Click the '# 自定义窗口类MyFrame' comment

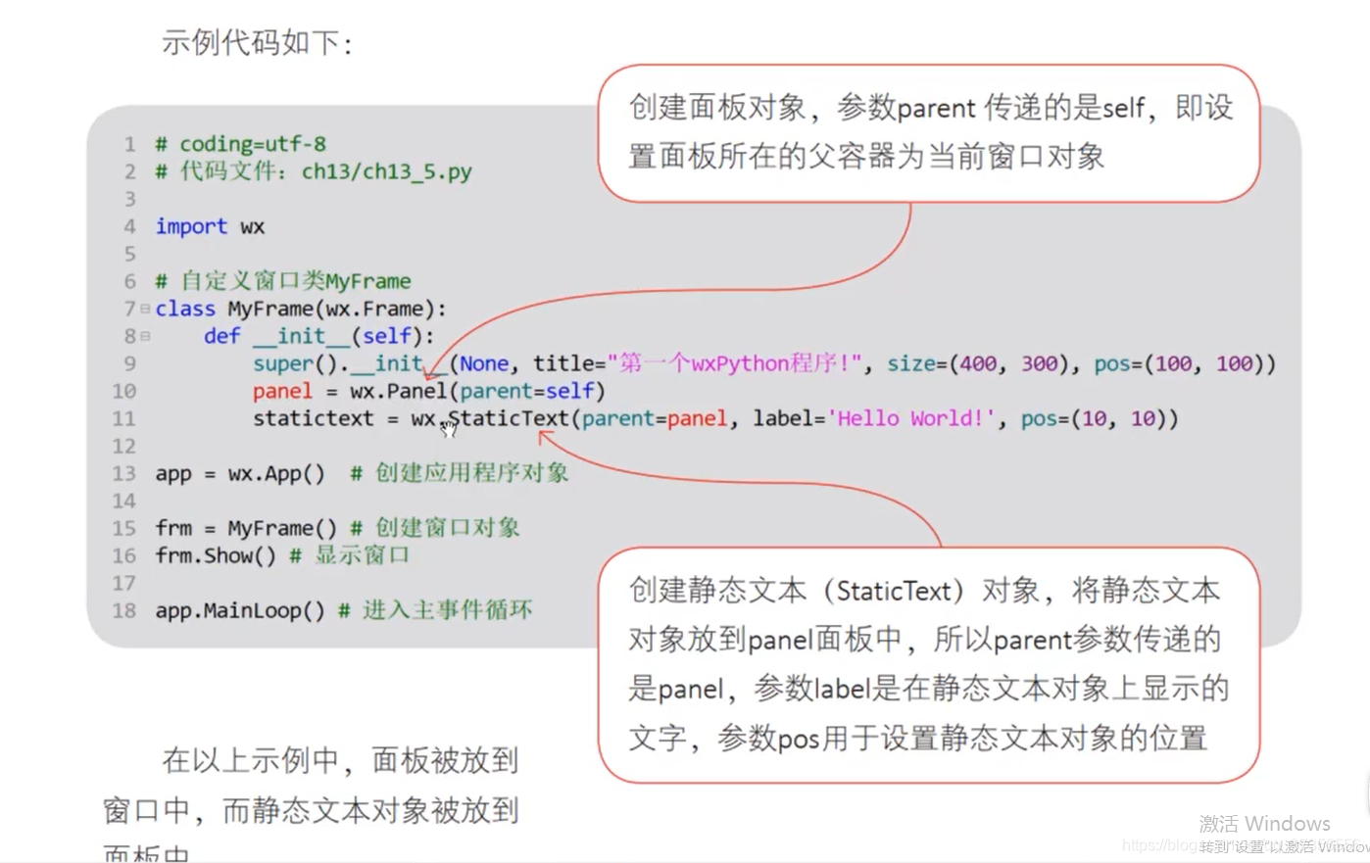pos(283,281)
